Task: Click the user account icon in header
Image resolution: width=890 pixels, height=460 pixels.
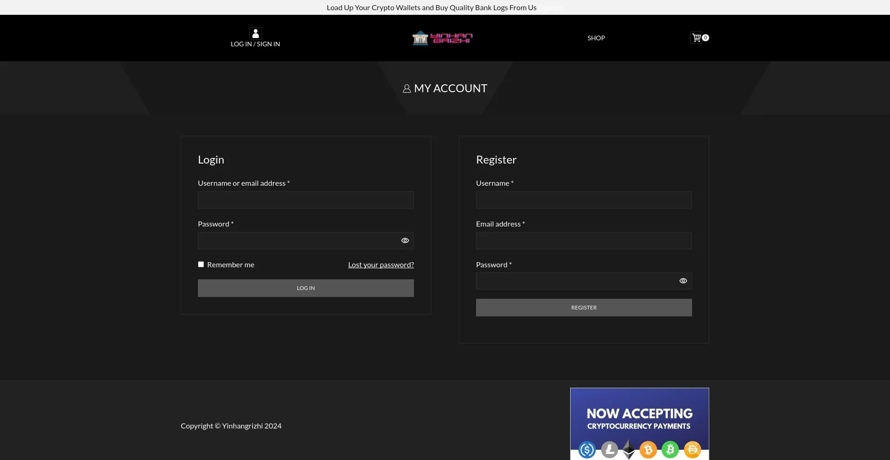Action: (x=255, y=33)
